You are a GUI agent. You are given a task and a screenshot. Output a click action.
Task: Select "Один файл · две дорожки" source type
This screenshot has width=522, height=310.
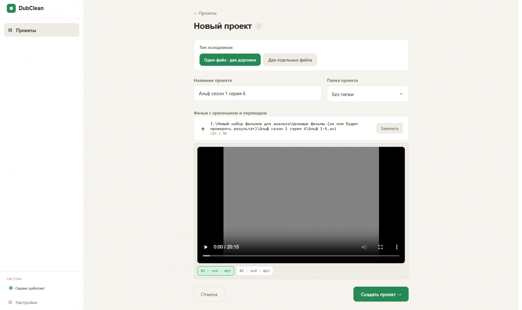click(x=230, y=60)
